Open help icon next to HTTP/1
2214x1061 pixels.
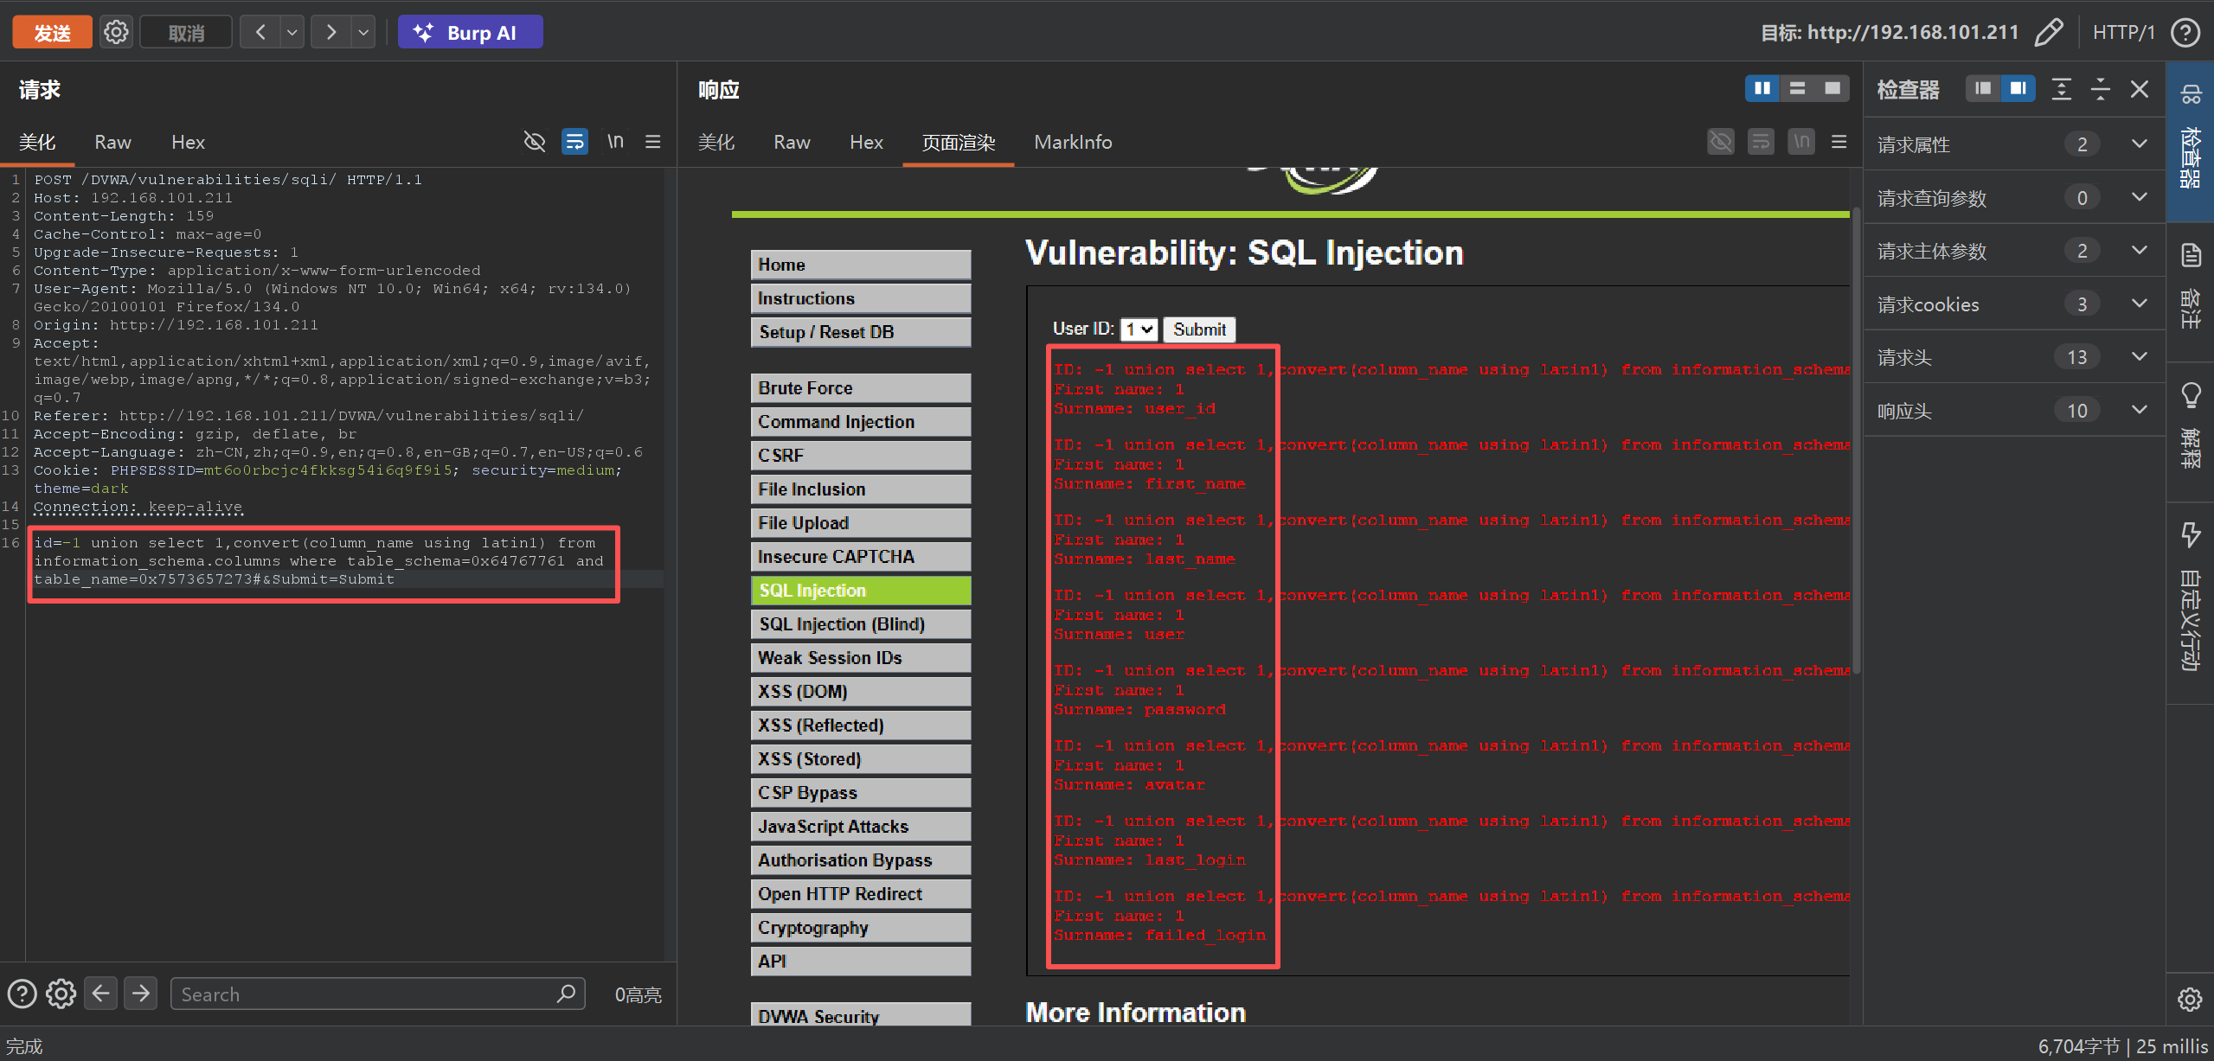click(x=2185, y=33)
